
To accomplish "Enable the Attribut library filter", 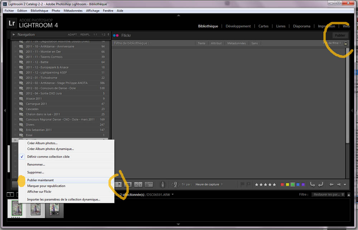I will point(216,43).
